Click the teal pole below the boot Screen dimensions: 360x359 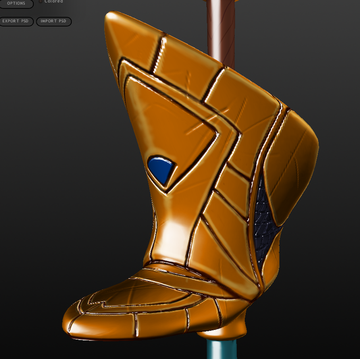221,349
